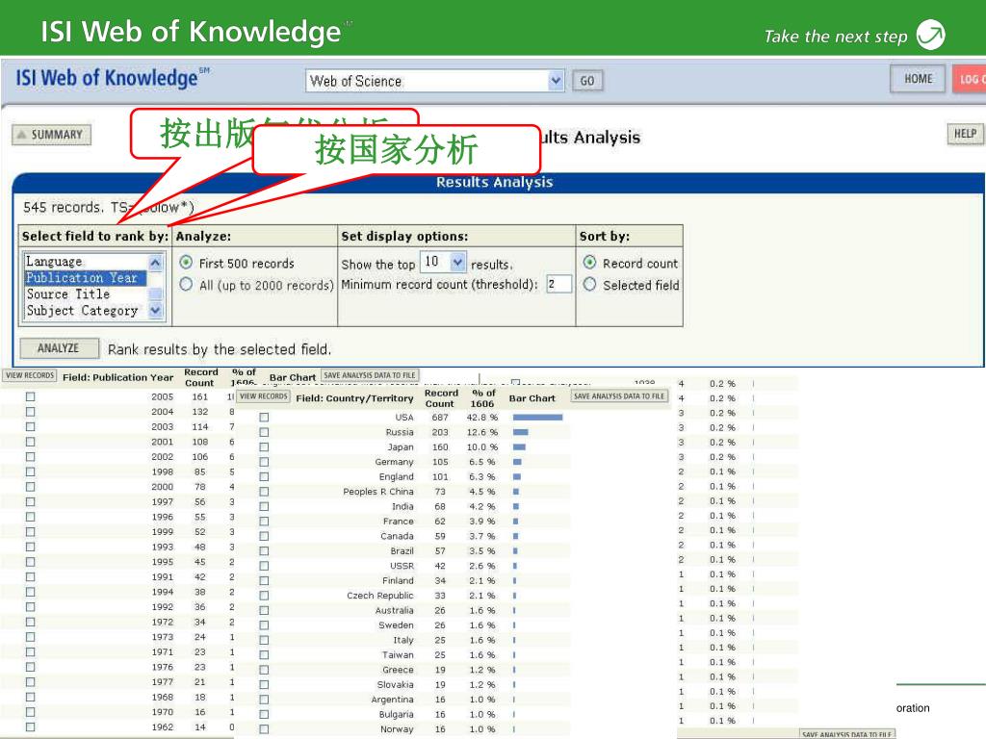Check the box for Brazil
The height and width of the screenshot is (739, 986).
(264, 551)
